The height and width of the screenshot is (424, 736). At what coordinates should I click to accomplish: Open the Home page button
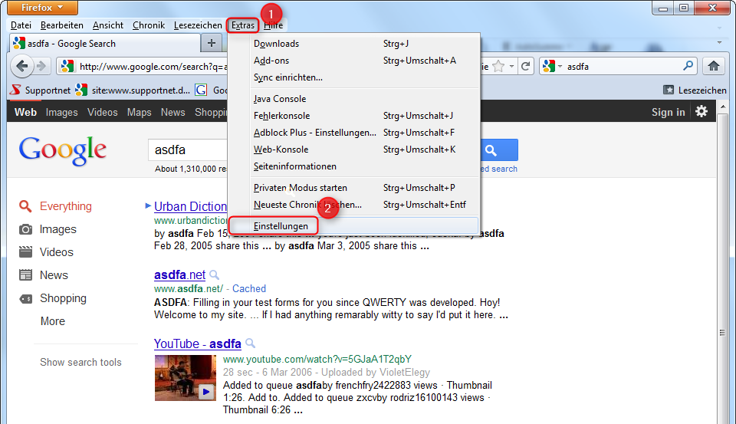(x=714, y=66)
